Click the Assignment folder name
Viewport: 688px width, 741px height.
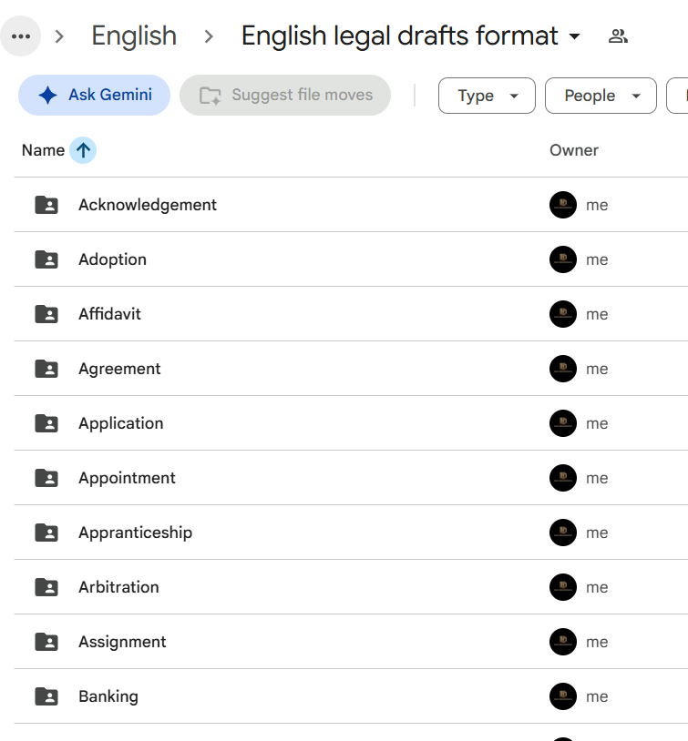[122, 643]
